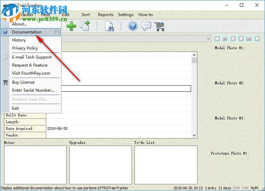
Task: Click the Model Photo #2 placeholder
Action: click(230, 83)
